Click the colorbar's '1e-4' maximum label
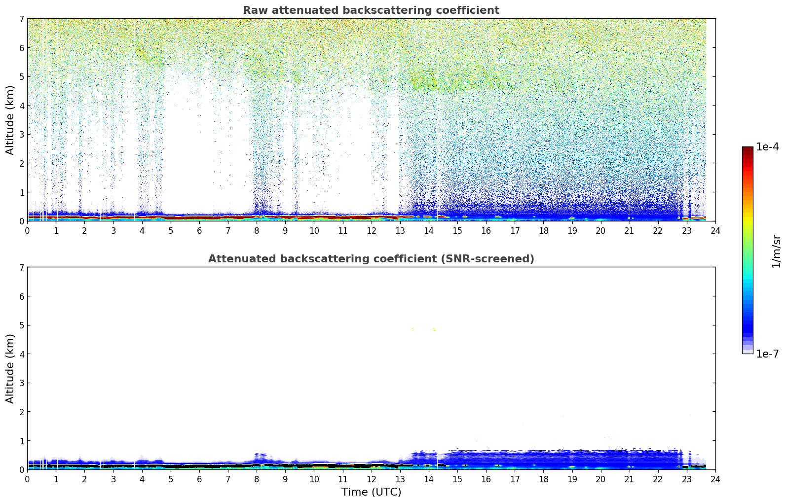This screenshot has height=503, width=787. coord(767,147)
